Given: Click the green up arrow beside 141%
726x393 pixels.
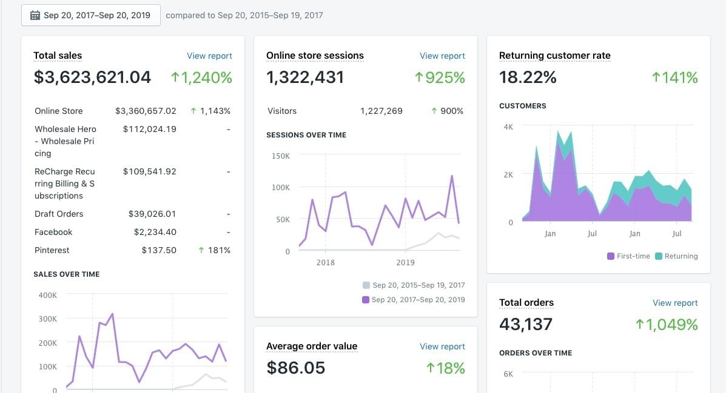Looking at the screenshot, I should (x=656, y=78).
